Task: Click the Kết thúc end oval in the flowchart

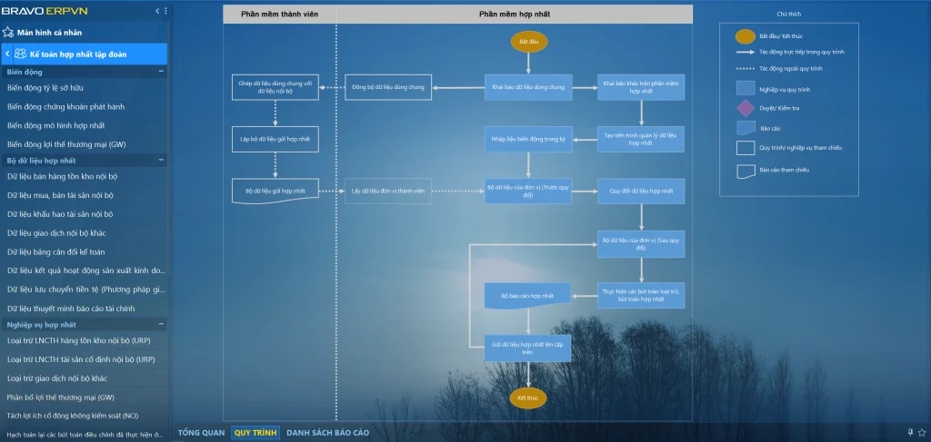Action: tap(528, 398)
